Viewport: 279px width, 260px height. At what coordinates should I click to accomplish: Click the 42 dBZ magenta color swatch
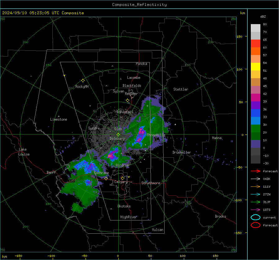[255, 97]
